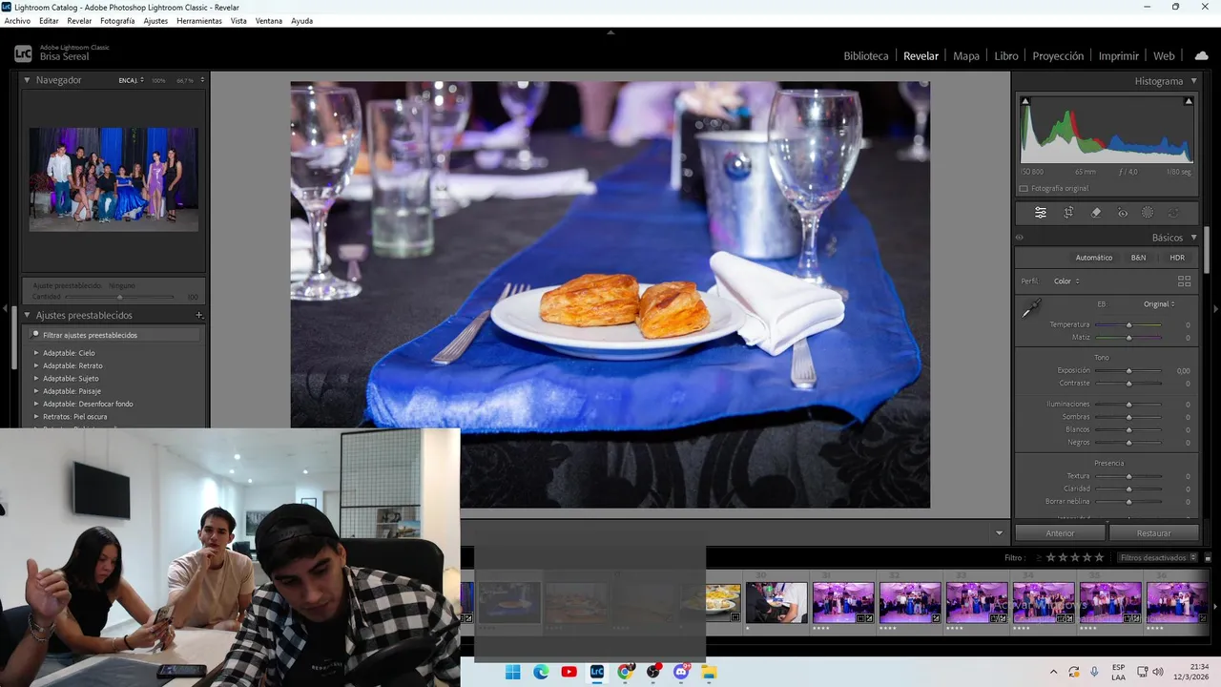Click the Exposición slider handle
Viewport: 1221px width, 687px height.
point(1128,371)
